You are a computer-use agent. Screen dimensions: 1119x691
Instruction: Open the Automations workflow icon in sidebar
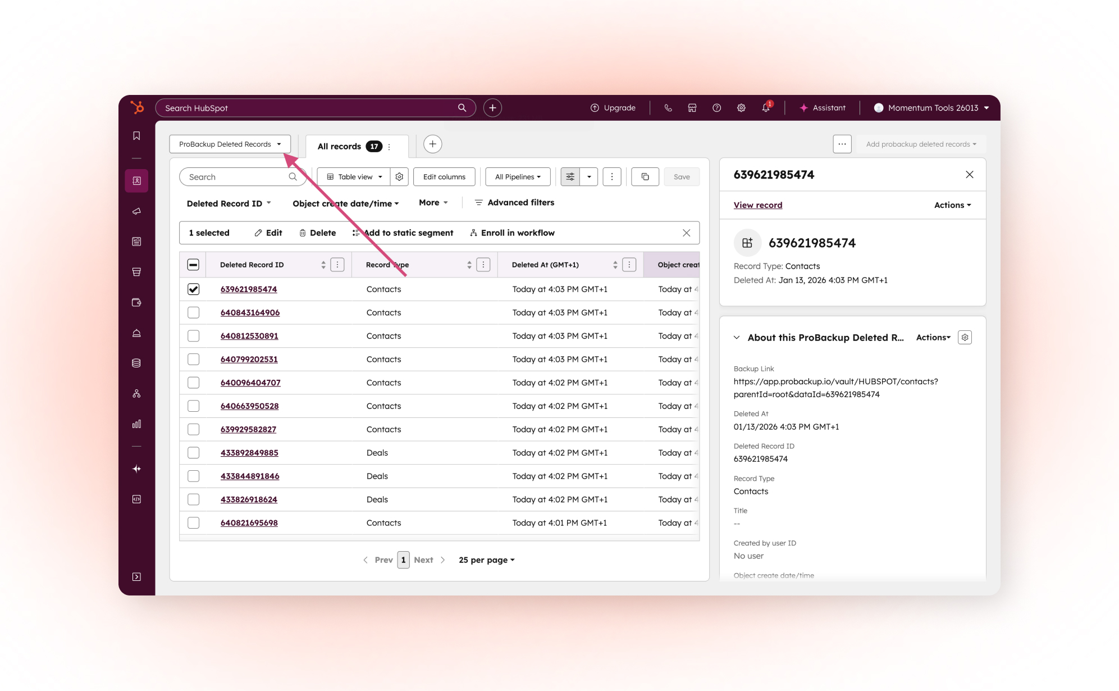136,393
